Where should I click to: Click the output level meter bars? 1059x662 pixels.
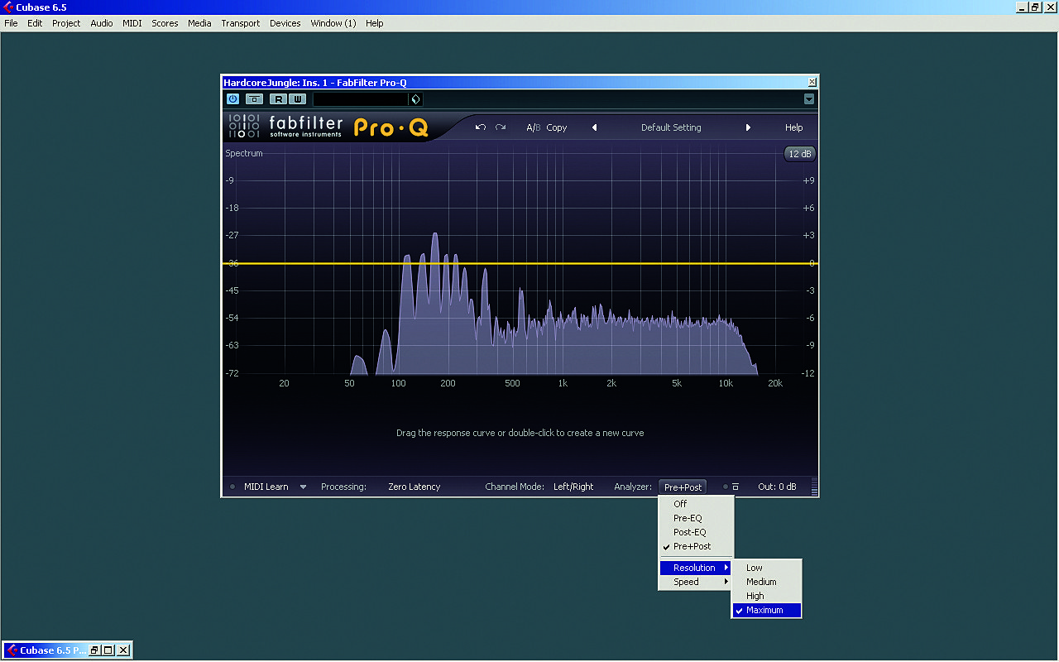813,487
